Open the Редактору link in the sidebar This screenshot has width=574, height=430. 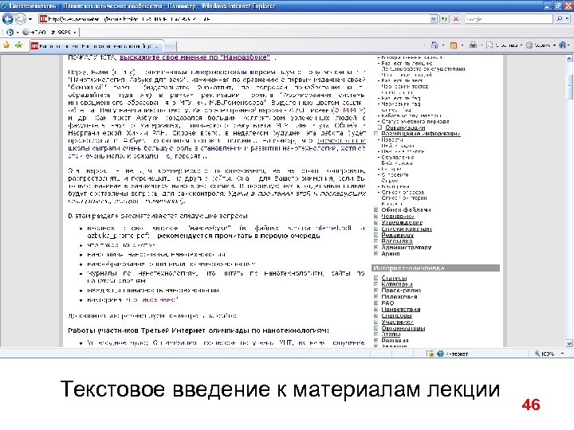397,235
